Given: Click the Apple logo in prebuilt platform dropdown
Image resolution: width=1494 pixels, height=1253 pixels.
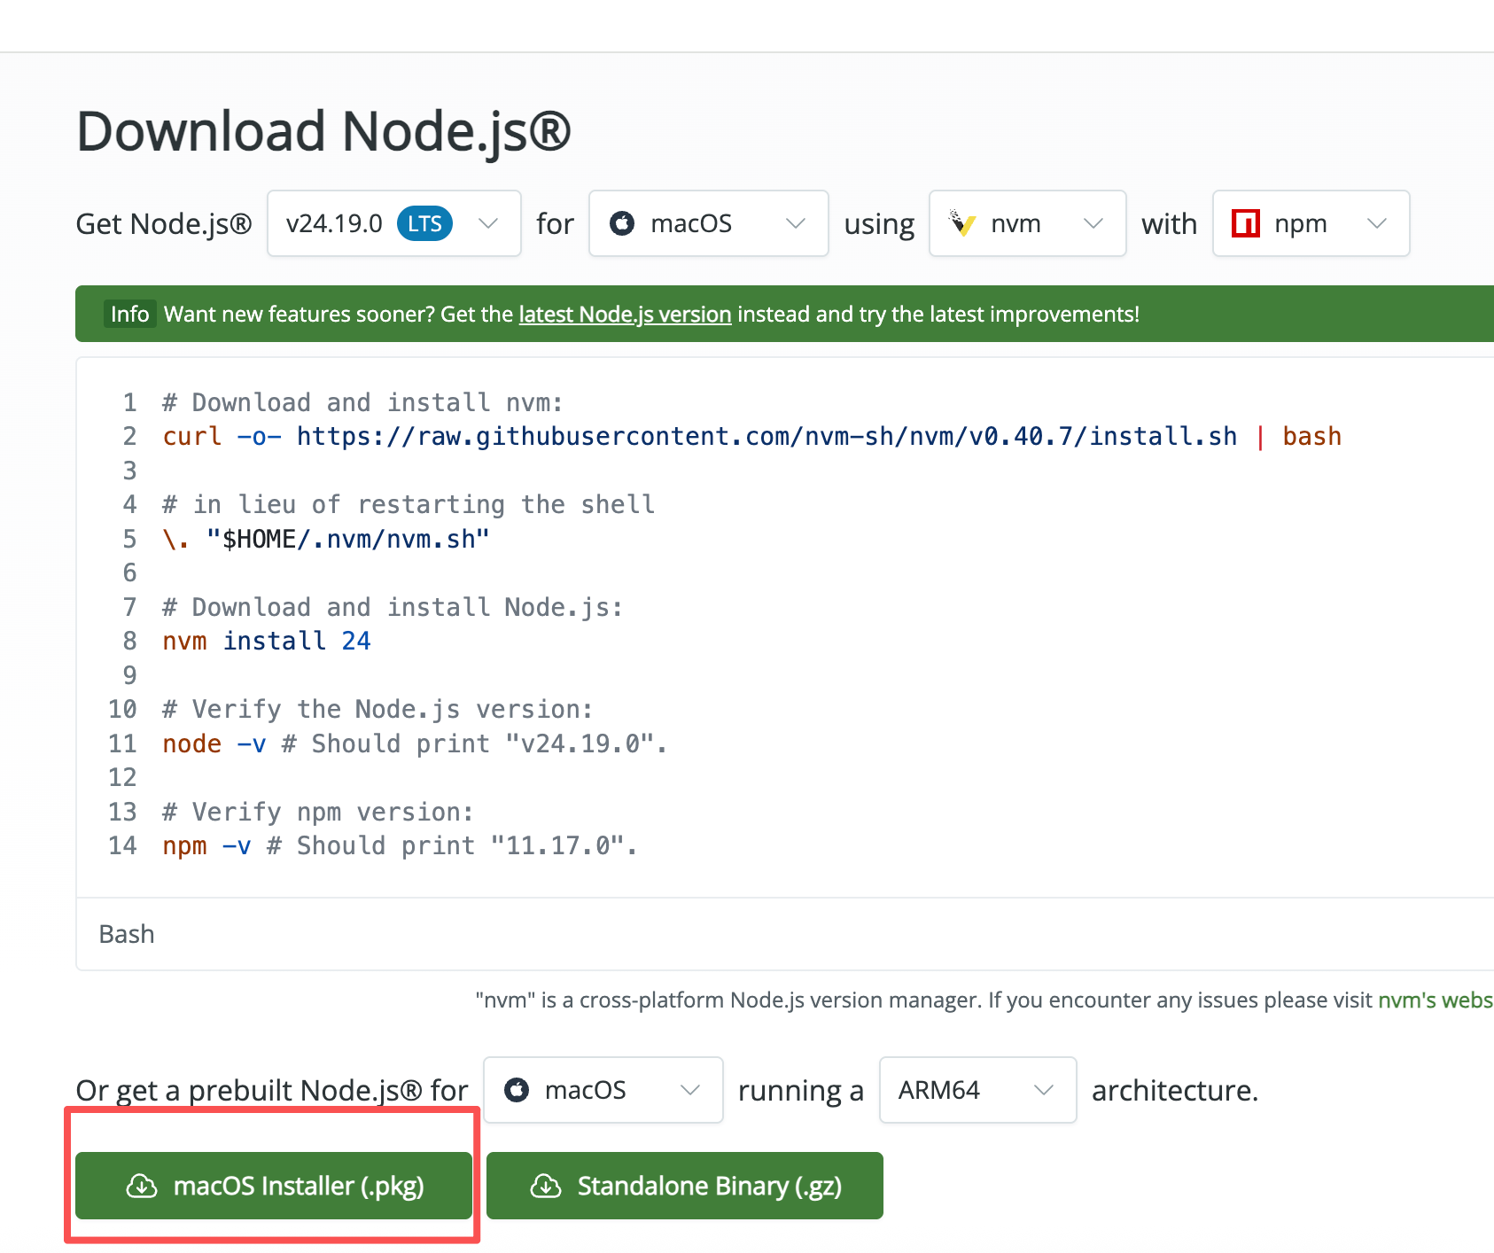Looking at the screenshot, I should point(517,1090).
